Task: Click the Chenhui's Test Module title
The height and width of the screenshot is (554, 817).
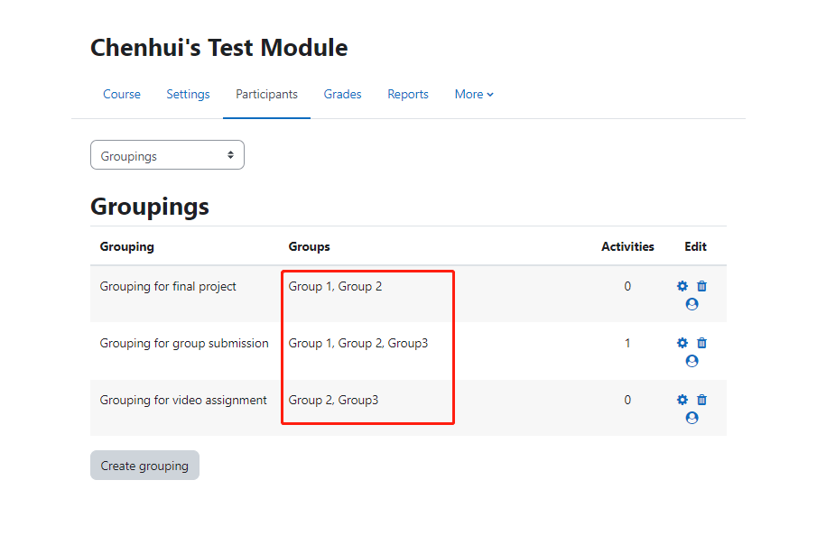Action: click(219, 48)
